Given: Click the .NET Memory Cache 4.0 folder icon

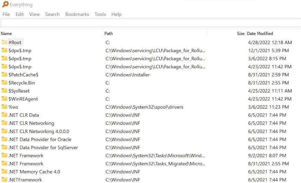Looking at the screenshot, I should click(4, 171).
